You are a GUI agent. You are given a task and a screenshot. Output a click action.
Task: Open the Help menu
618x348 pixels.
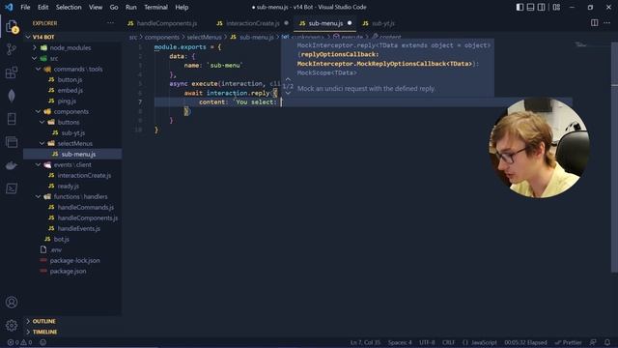pos(182,7)
